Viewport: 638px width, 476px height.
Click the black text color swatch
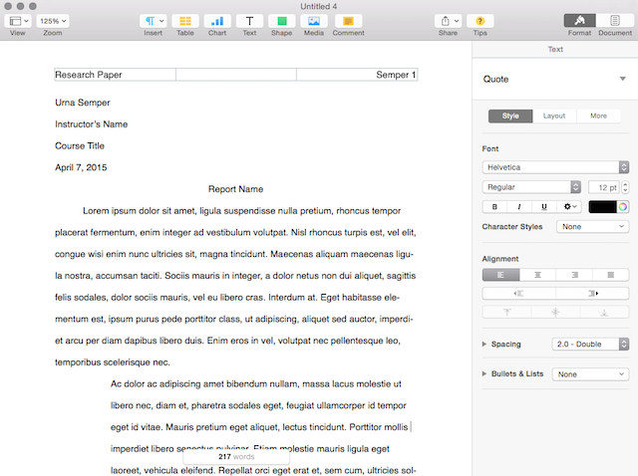[602, 207]
